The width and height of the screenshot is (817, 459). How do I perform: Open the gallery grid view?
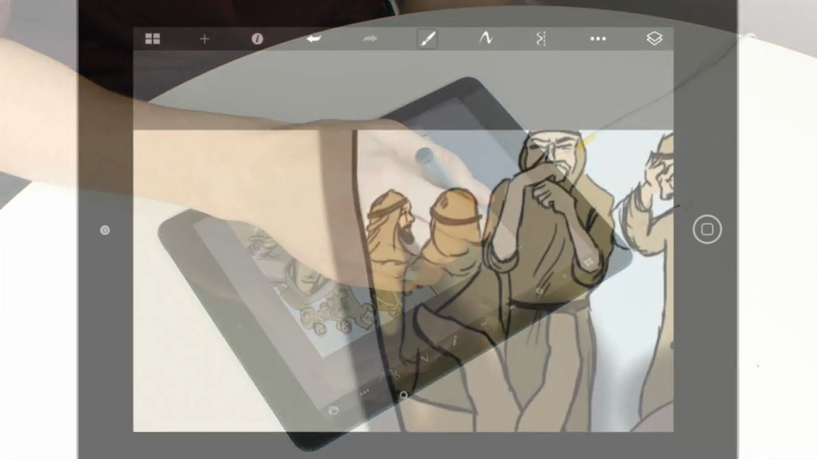click(153, 39)
